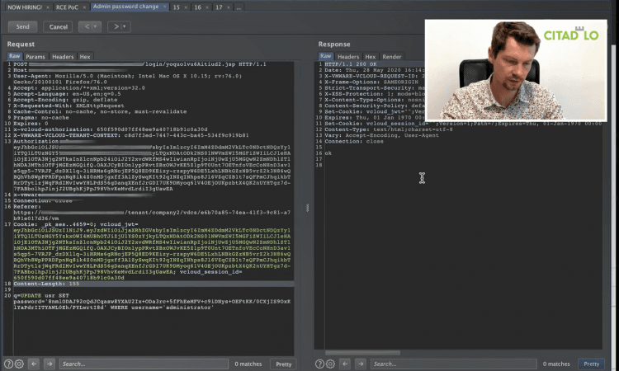Switch response view to Render
This screenshot has width=619, height=371.
[392, 57]
